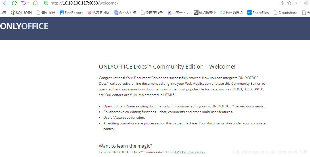Image resolution: width=310 pixels, height=157 pixels.
Task: Click the 'Use of Auto-save function.' bullet
Action: (x=124, y=118)
